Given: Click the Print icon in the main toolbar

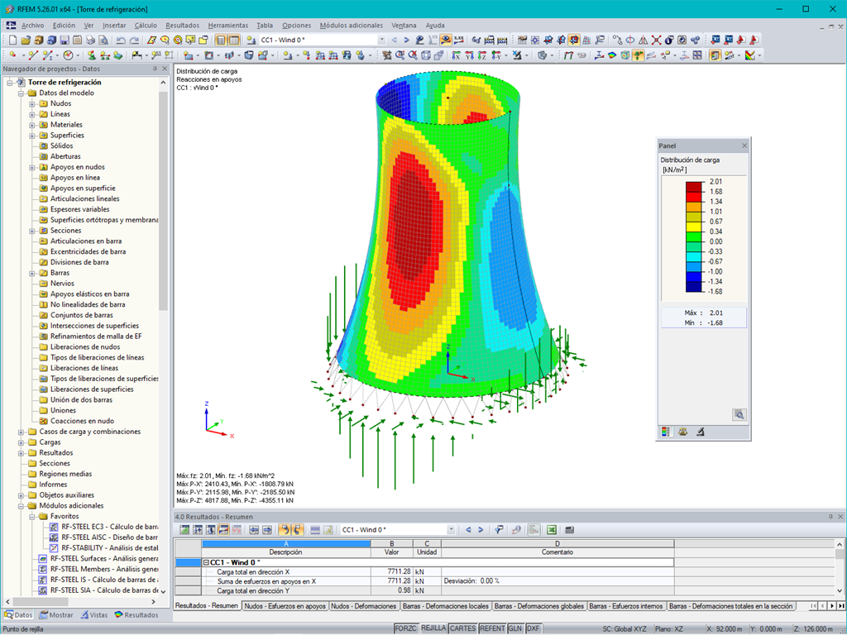Looking at the screenshot, I should click(90, 40).
